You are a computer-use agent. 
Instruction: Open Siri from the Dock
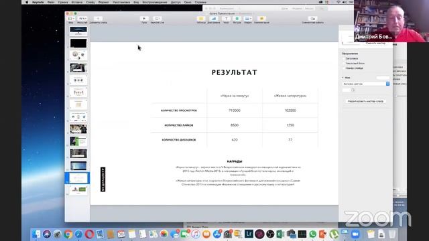coord(47,234)
